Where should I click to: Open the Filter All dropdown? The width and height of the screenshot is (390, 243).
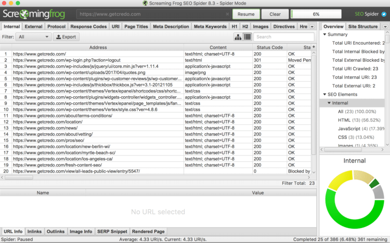coord(34,37)
